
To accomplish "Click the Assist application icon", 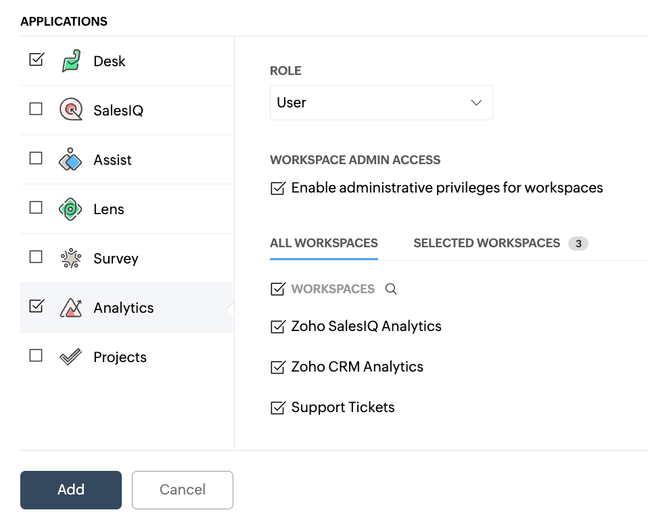I will 71,159.
